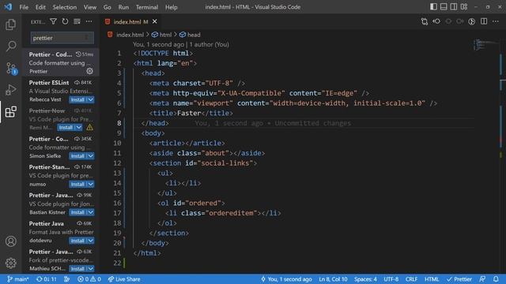Install numso's Prettier-Standard extension
Viewport: 506px width, 284px height.
tap(77, 184)
